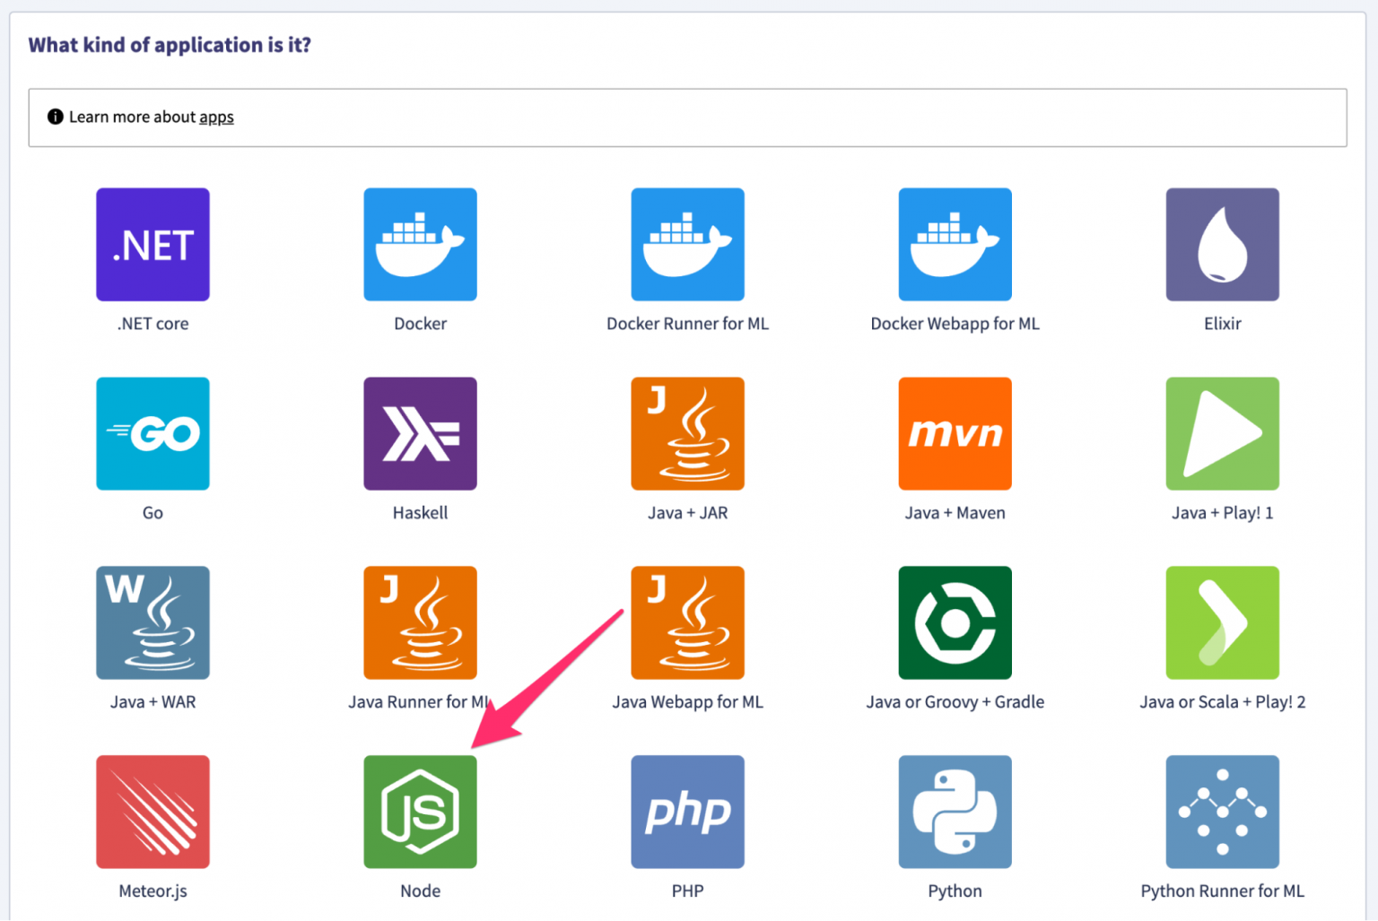Click the "Java + Maven" label
The height and width of the screenshot is (921, 1378).
click(955, 513)
